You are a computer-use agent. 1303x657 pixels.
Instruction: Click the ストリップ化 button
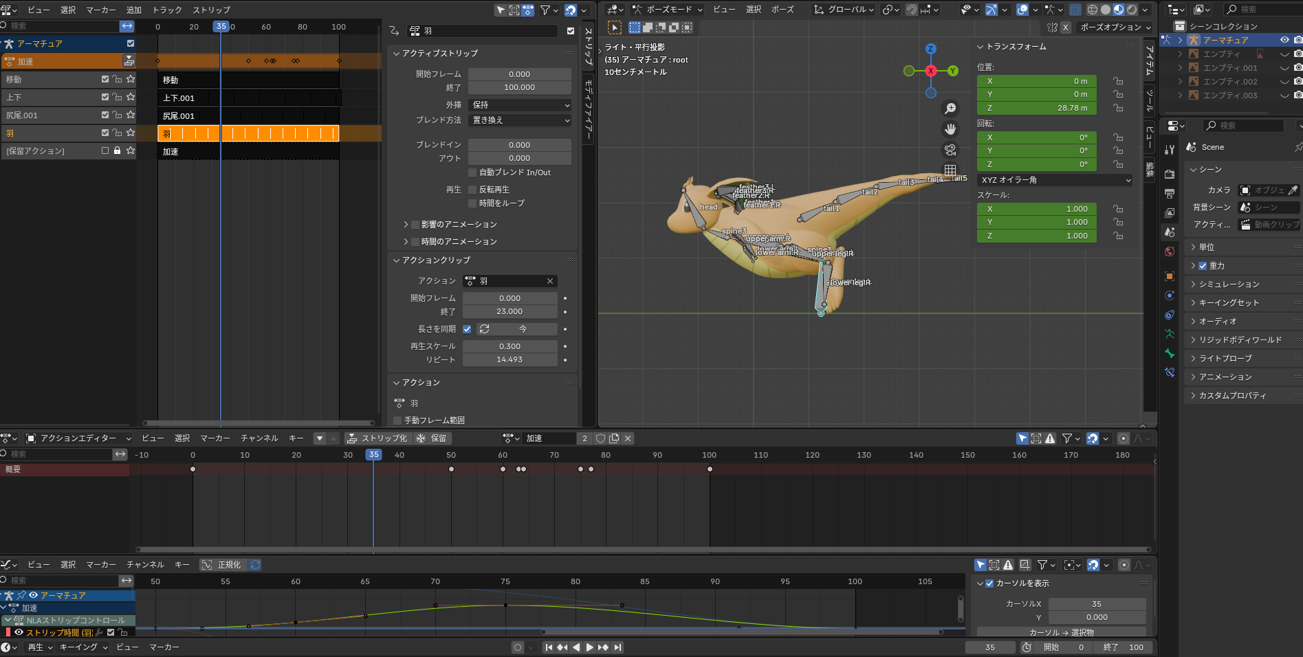[377, 438]
